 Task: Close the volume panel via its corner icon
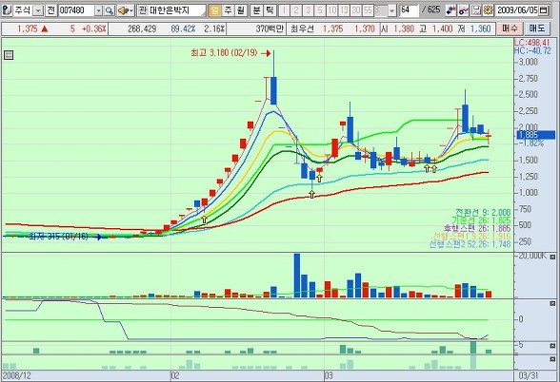coord(552,257)
